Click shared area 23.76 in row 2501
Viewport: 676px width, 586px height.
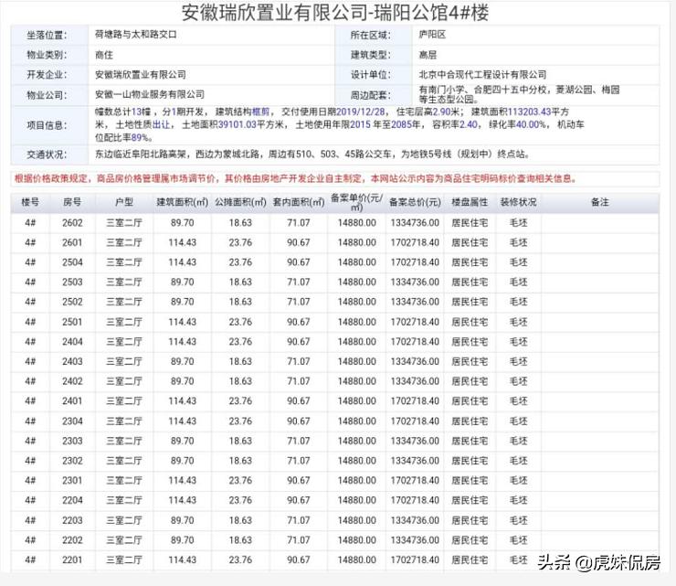point(240,322)
